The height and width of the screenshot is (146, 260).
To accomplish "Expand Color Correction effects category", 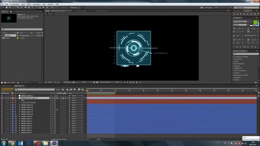I will (x=233, y=71).
